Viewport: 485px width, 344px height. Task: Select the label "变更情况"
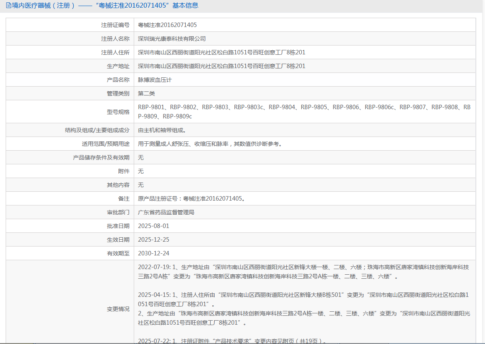[118, 309]
